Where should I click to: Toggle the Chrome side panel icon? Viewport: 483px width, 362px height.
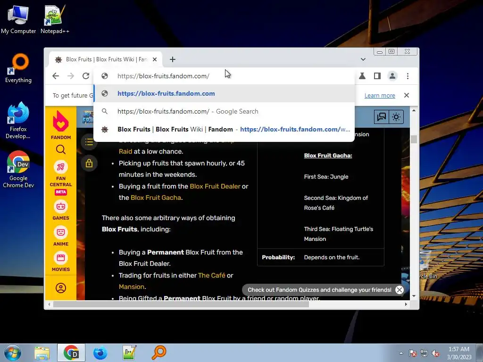[x=377, y=76]
